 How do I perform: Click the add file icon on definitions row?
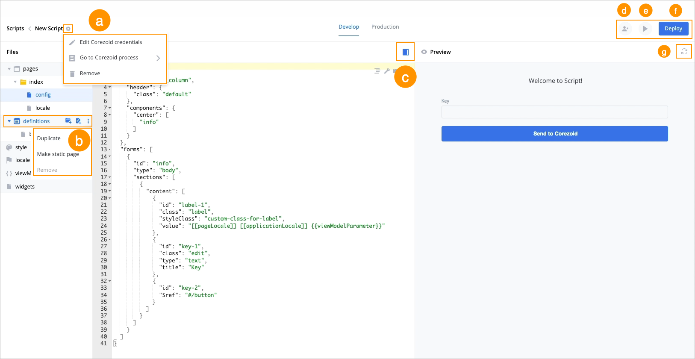pyautogui.click(x=78, y=121)
